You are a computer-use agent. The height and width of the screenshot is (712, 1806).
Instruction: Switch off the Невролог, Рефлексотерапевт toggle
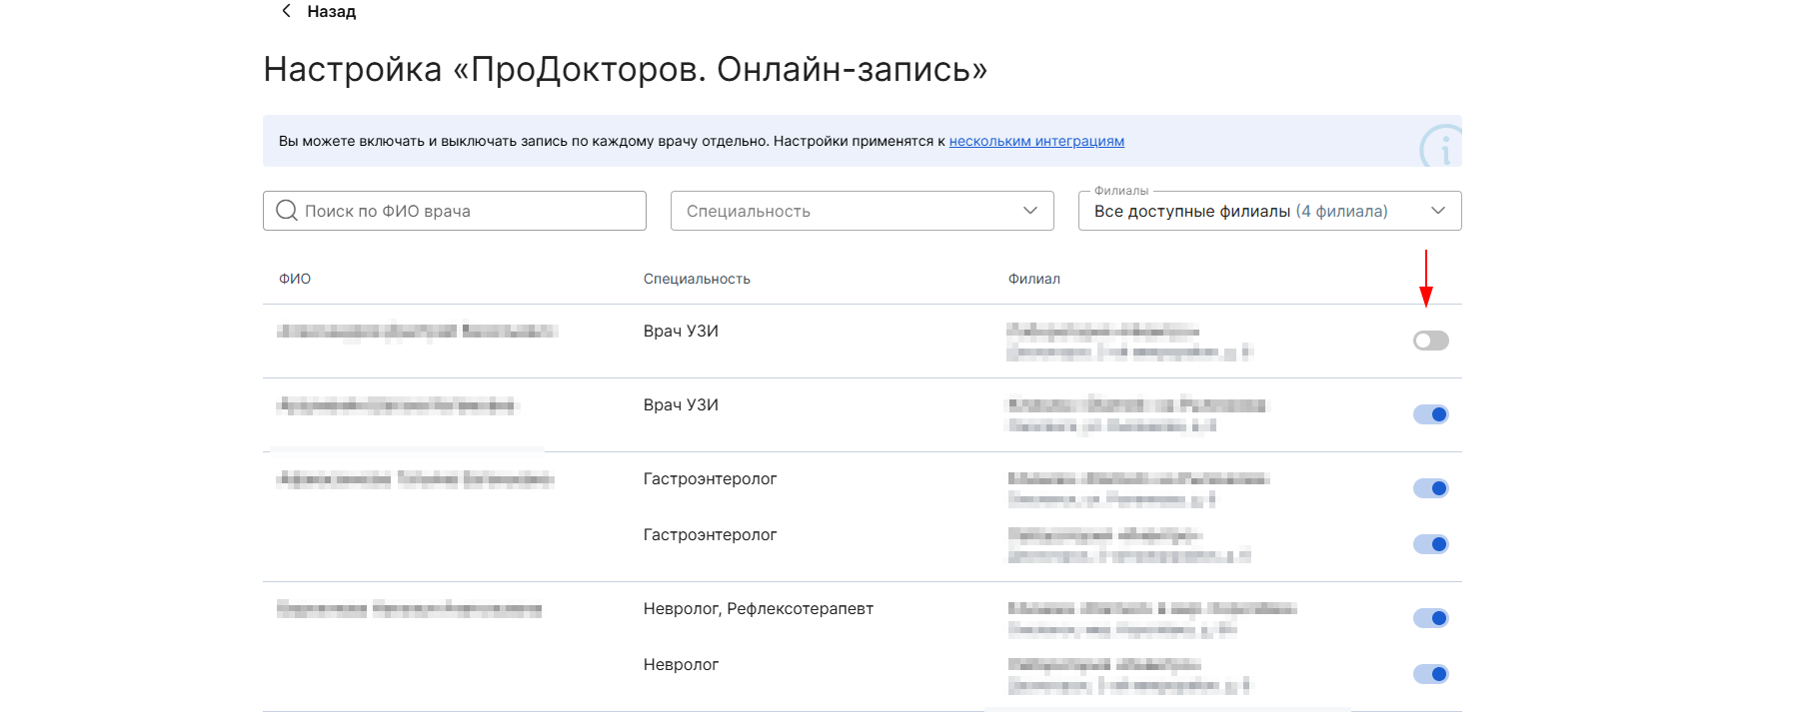1431,618
